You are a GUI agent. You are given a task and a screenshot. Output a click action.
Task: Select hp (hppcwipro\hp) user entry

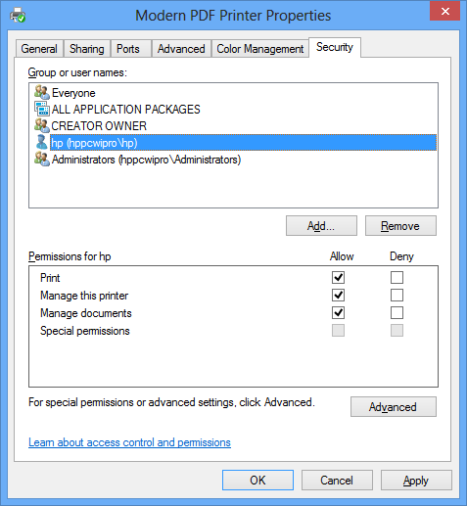click(x=243, y=143)
